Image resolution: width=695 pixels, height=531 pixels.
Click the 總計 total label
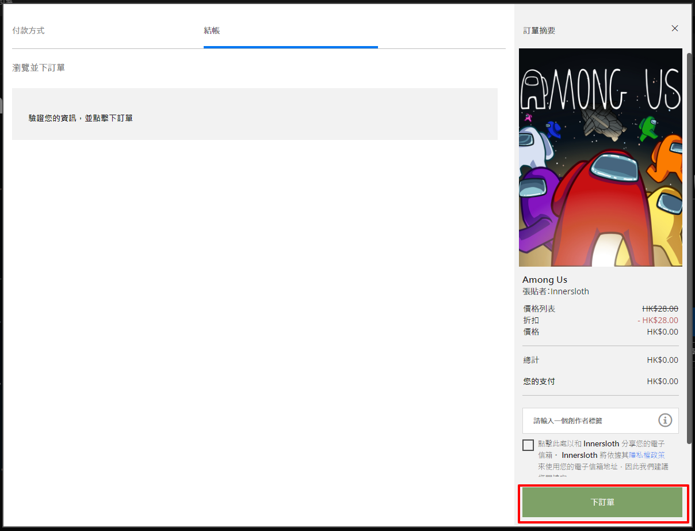coord(531,360)
